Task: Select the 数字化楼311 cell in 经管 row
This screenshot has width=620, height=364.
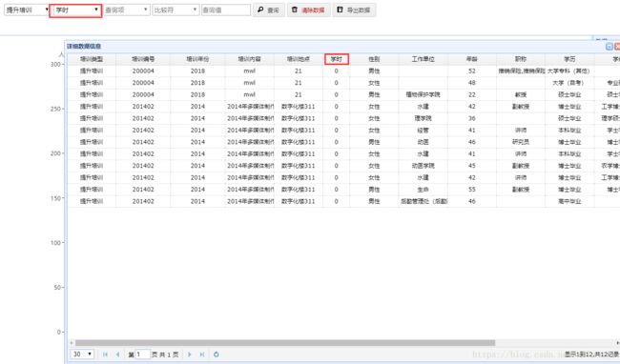Action: click(x=299, y=131)
